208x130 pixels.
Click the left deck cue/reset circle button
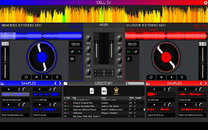26,77
